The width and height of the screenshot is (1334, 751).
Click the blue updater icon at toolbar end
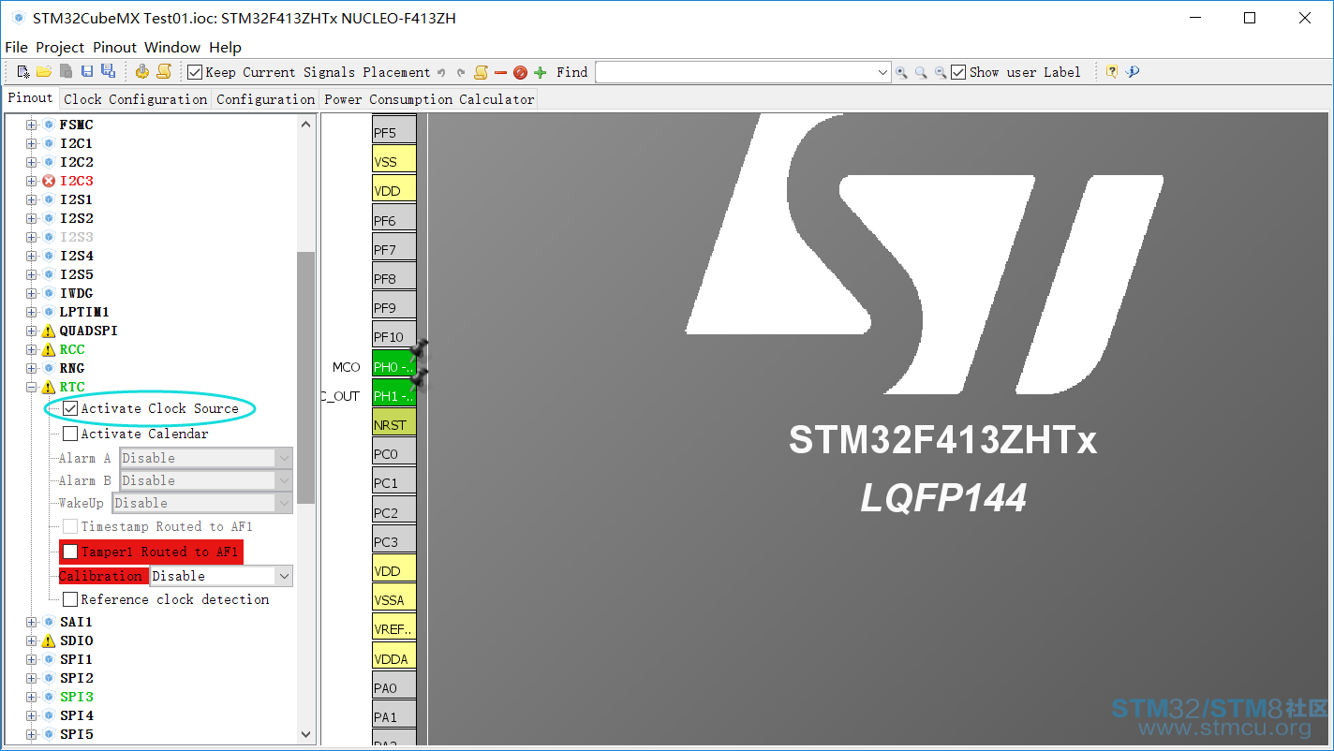pyautogui.click(x=1133, y=72)
